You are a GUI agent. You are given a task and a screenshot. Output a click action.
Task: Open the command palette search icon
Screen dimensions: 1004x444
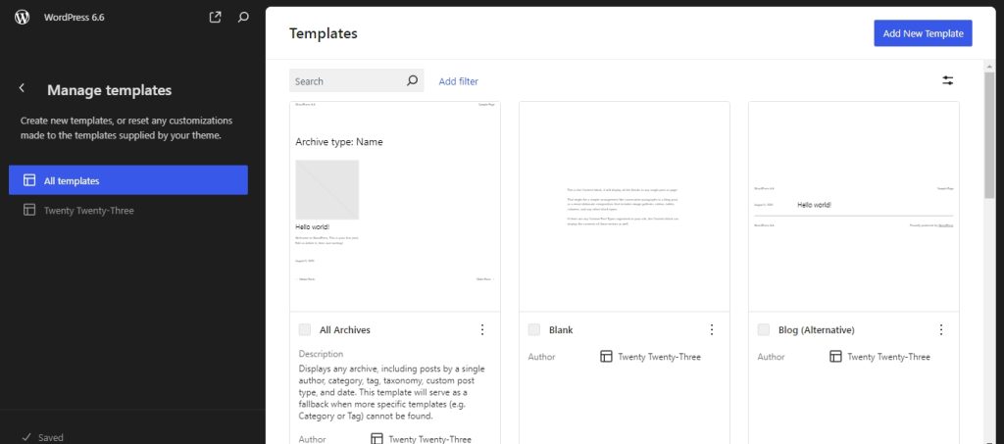click(243, 18)
